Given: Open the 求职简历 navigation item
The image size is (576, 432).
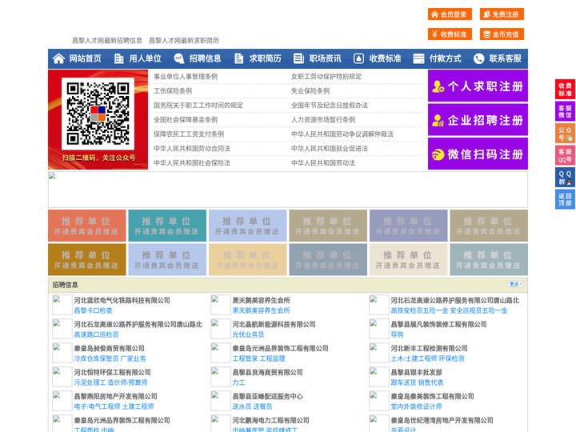Looking at the screenshot, I should click(x=266, y=58).
